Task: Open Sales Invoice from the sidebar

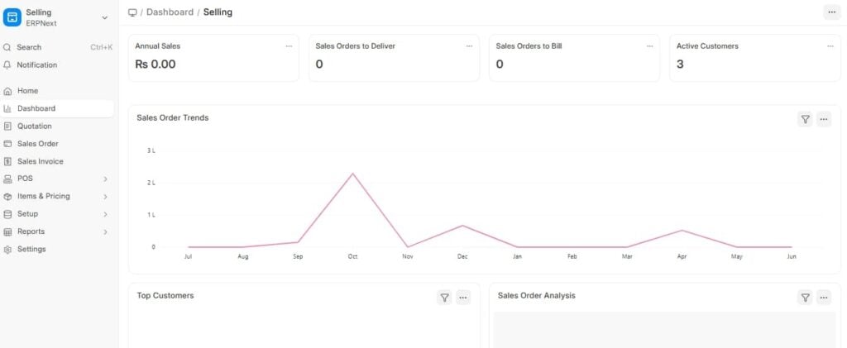Action: 40,162
